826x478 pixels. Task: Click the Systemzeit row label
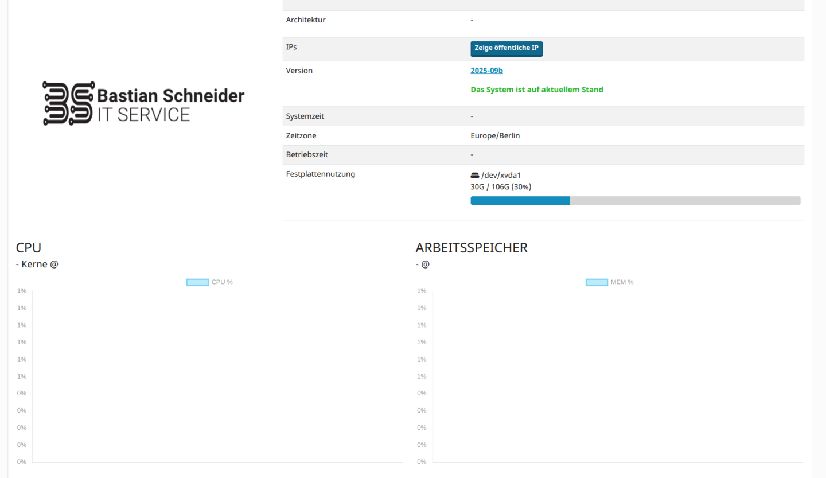305,116
